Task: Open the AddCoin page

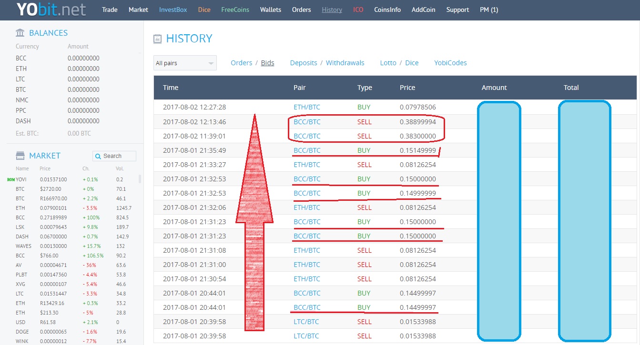Action: coord(424,10)
